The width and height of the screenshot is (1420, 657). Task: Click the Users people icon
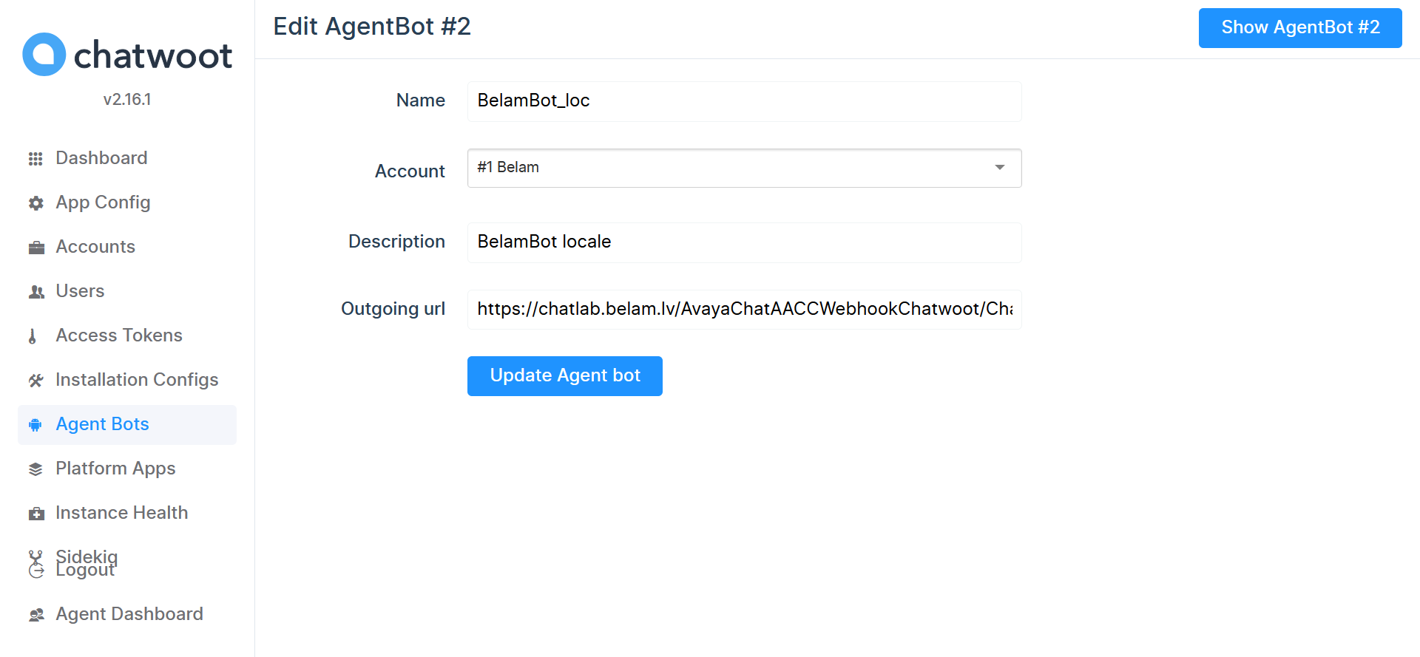[35, 292]
